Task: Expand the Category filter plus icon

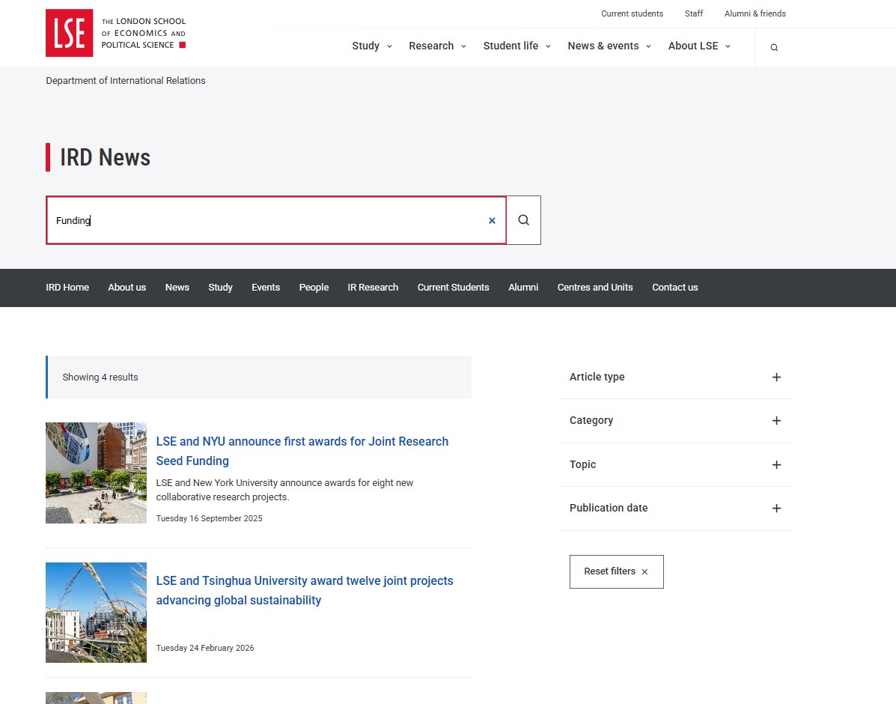Action: tap(776, 421)
